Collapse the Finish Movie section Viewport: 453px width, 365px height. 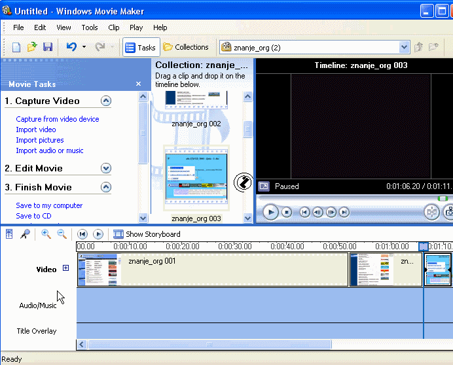point(106,187)
